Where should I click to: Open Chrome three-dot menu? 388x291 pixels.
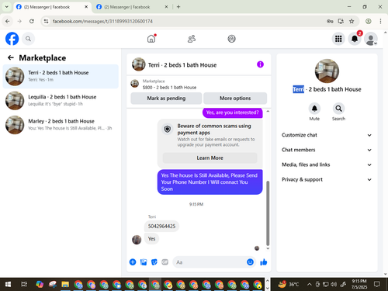(x=380, y=21)
